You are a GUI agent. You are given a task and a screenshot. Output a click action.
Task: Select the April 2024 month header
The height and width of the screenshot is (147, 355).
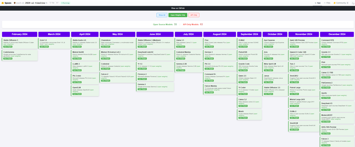(85, 34)
